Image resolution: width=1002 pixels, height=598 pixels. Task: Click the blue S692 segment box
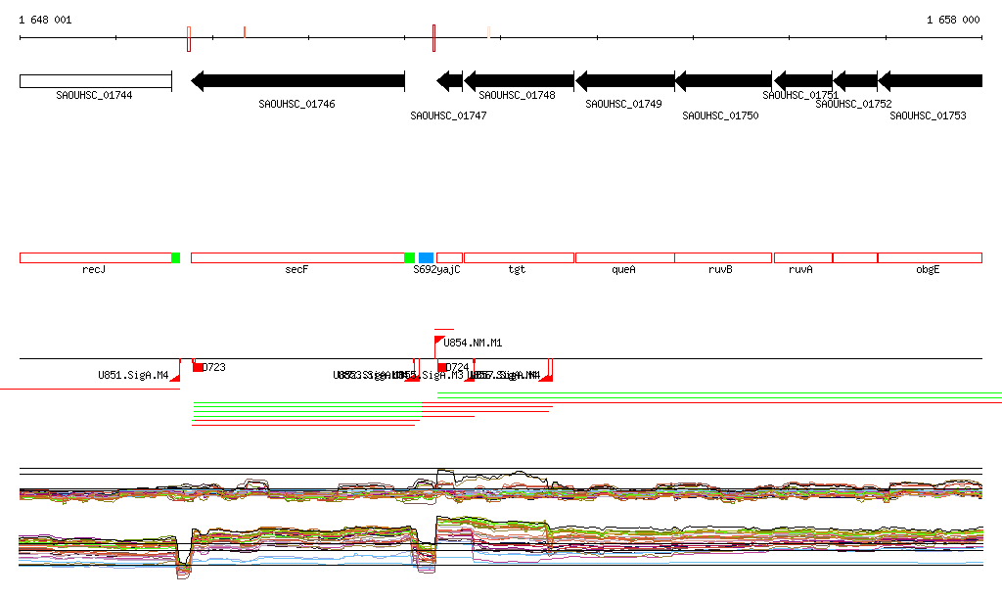tap(426, 257)
